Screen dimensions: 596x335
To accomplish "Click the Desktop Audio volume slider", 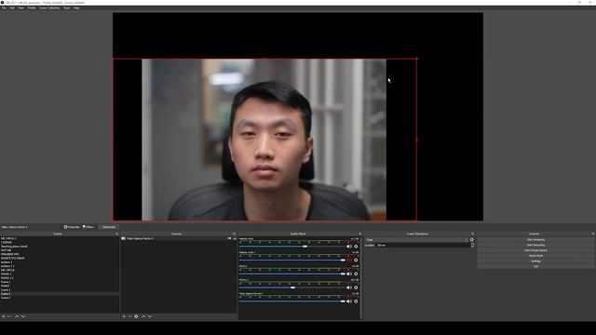I will pyautogui.click(x=291, y=247).
